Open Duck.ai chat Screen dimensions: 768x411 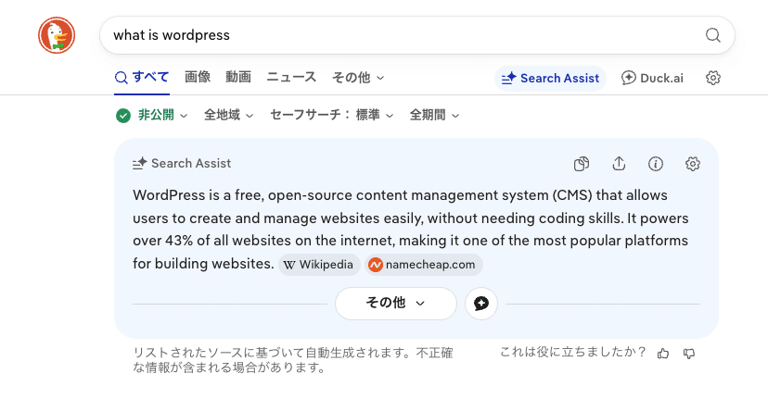tap(652, 78)
